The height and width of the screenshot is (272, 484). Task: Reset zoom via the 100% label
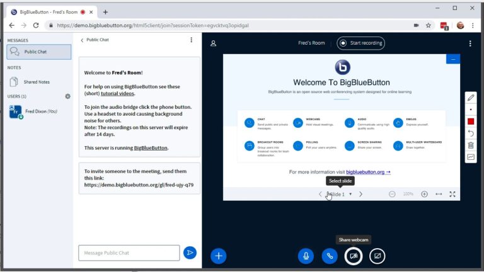(408, 194)
